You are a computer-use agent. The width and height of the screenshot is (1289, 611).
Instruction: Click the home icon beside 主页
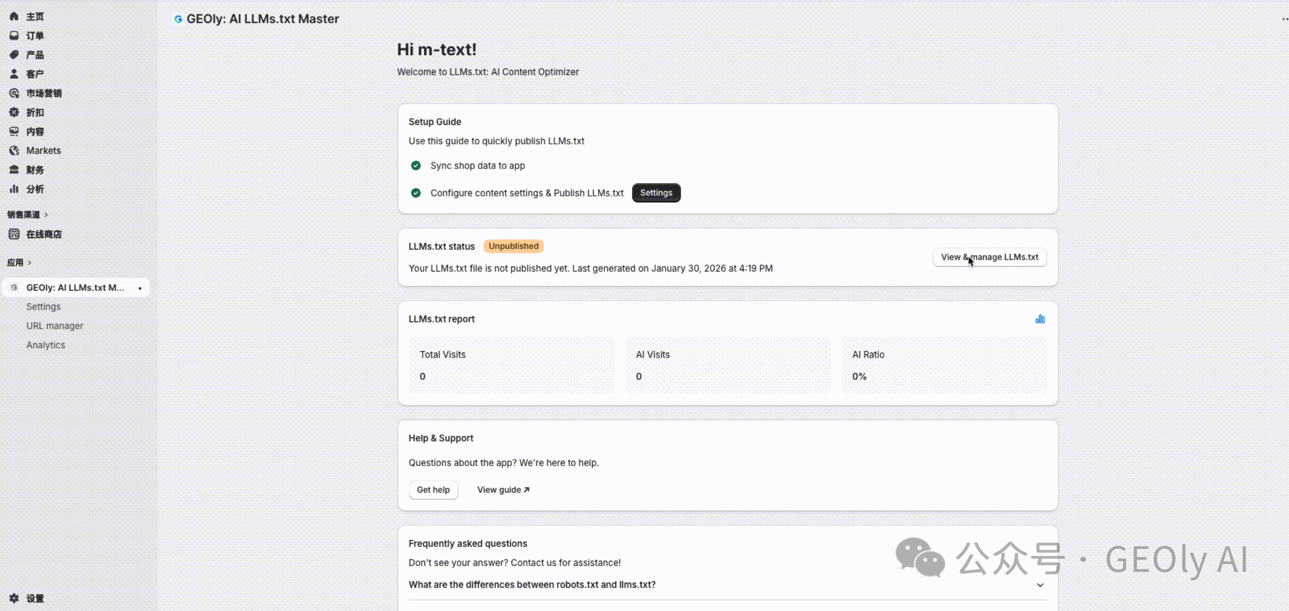[x=14, y=16]
